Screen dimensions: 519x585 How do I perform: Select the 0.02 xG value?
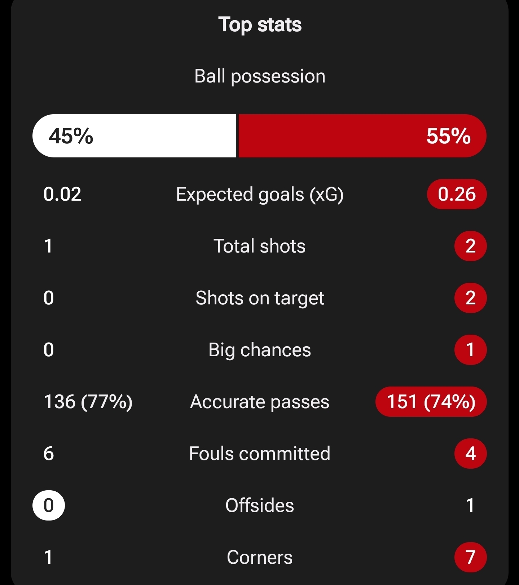click(x=62, y=194)
